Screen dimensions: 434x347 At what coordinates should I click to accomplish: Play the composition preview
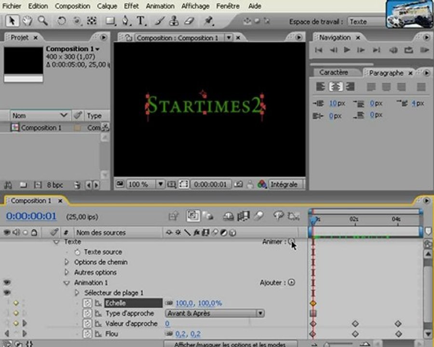pyautogui.click(x=347, y=50)
